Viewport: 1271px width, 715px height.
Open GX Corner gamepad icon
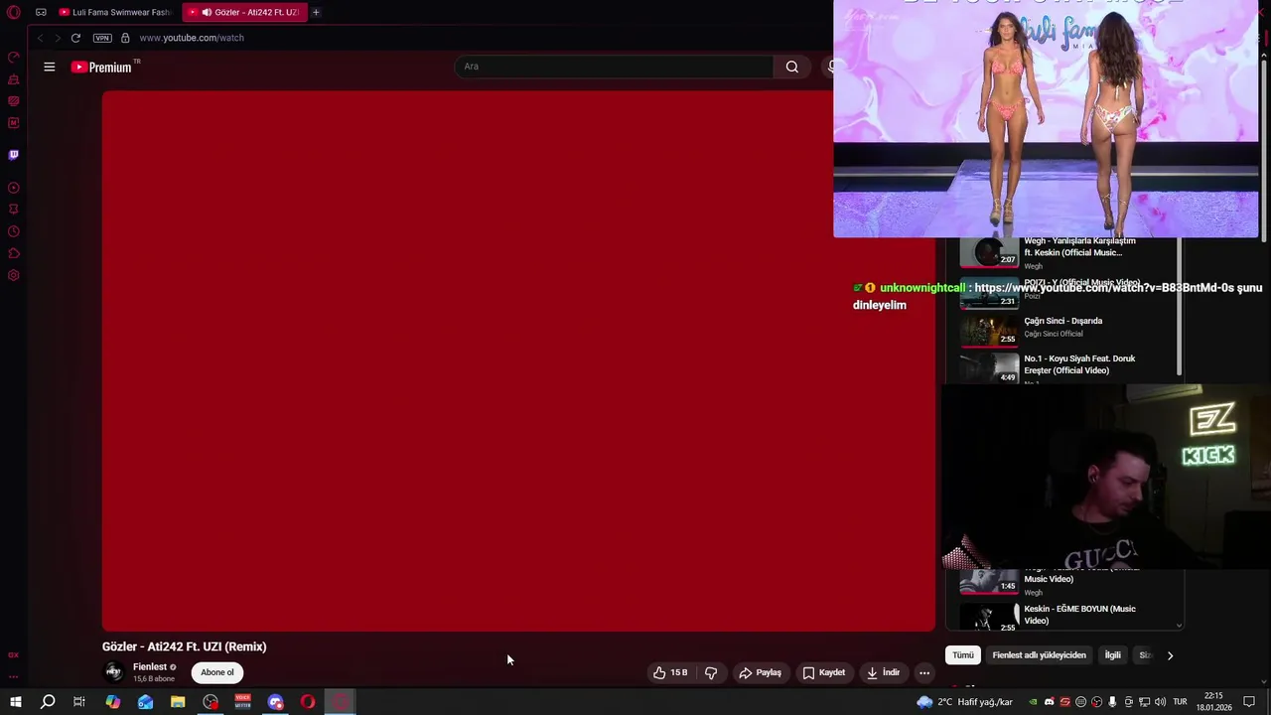pyautogui.click(x=41, y=12)
